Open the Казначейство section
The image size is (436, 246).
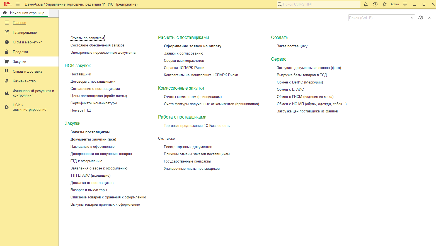click(24, 81)
